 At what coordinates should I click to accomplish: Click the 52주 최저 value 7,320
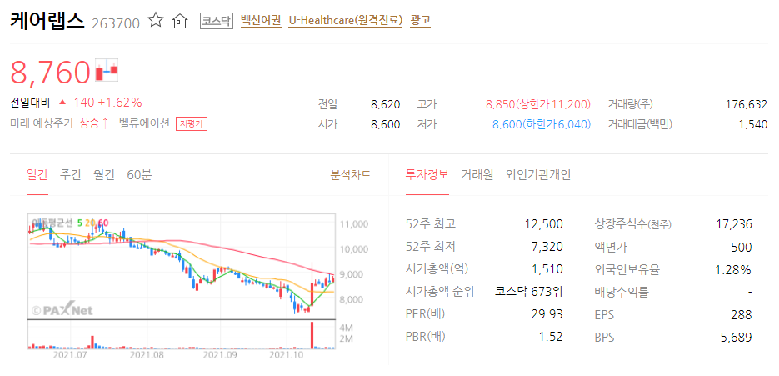coord(547,247)
